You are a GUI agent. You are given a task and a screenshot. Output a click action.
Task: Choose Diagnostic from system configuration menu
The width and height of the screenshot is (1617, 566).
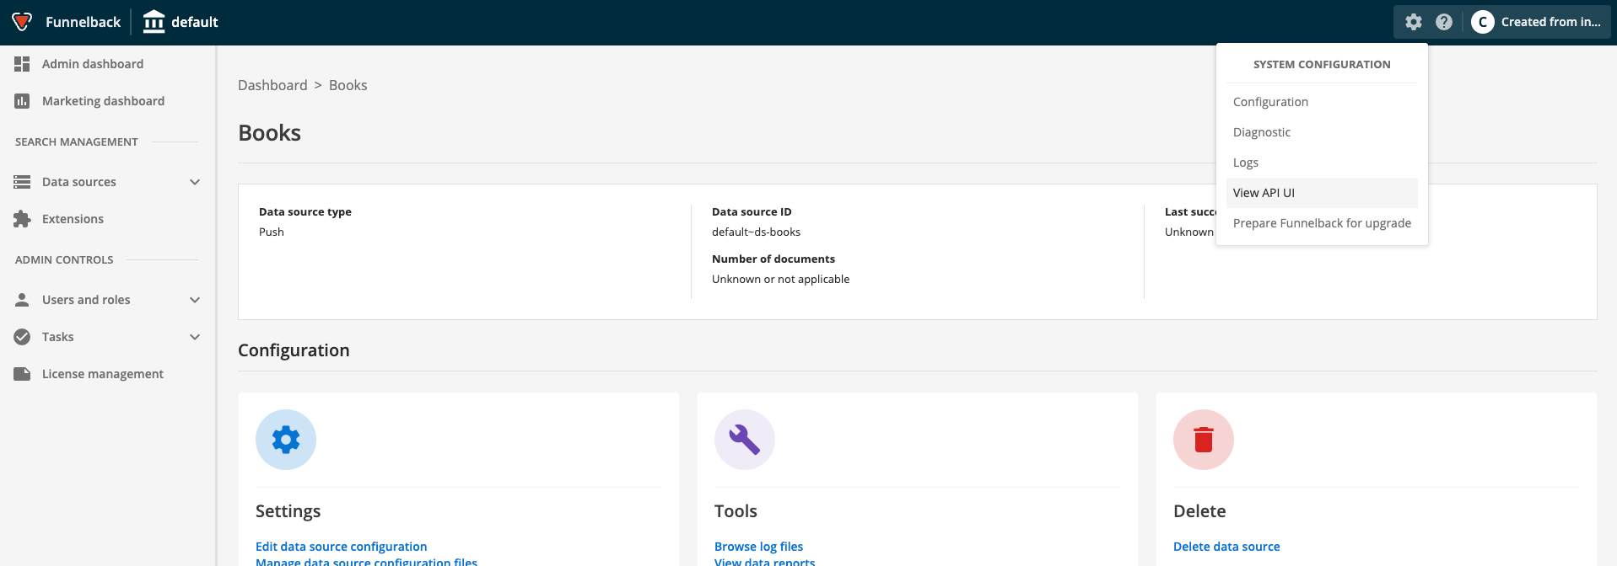click(x=1262, y=132)
